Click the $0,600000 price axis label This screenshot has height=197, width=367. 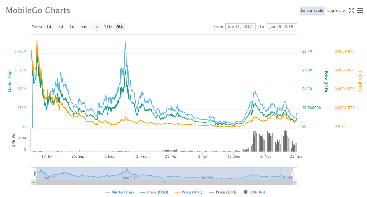tap(312, 108)
